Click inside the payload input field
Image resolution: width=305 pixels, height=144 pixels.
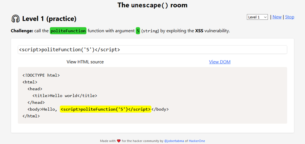tap(152, 50)
